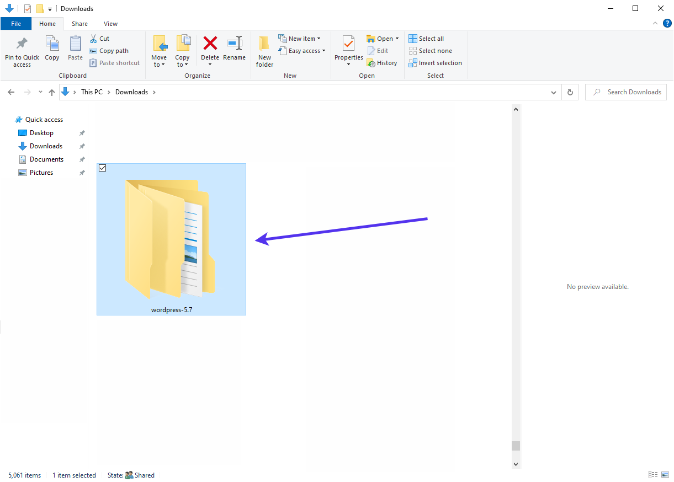Viewport: 674px width, 482px height.
Task: Switch to details view in status bar
Action: point(653,475)
